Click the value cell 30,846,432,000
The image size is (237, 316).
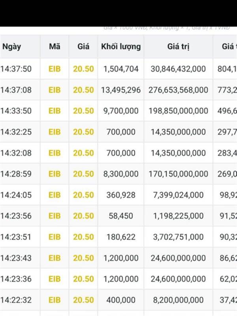pyautogui.click(x=178, y=69)
